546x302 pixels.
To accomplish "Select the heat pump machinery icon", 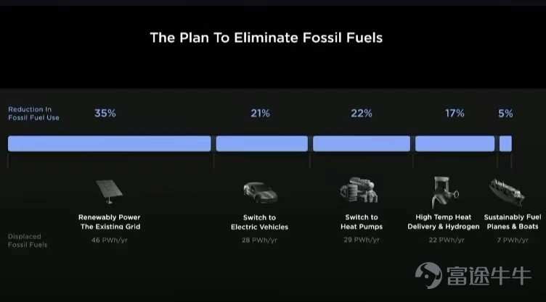I will coord(359,190).
